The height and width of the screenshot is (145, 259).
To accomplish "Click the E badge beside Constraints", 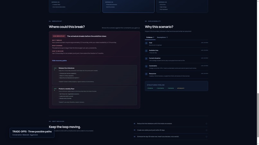I will pyautogui.click(x=146, y=66).
